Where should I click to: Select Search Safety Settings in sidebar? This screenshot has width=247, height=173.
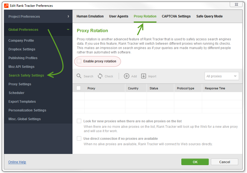(26, 75)
